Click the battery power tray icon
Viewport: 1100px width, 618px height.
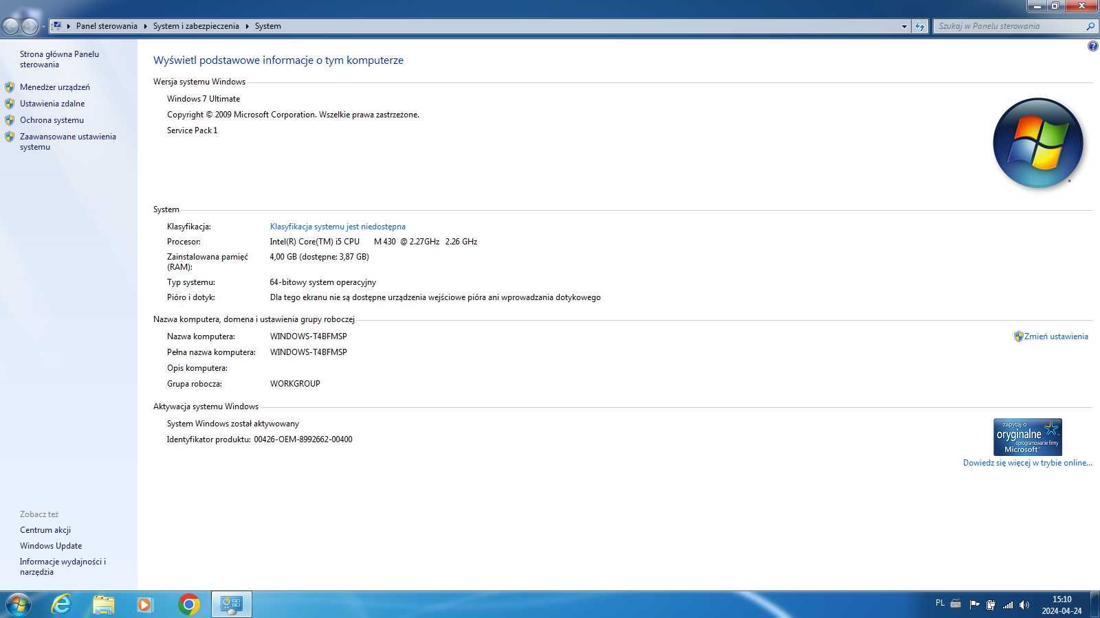click(x=991, y=604)
